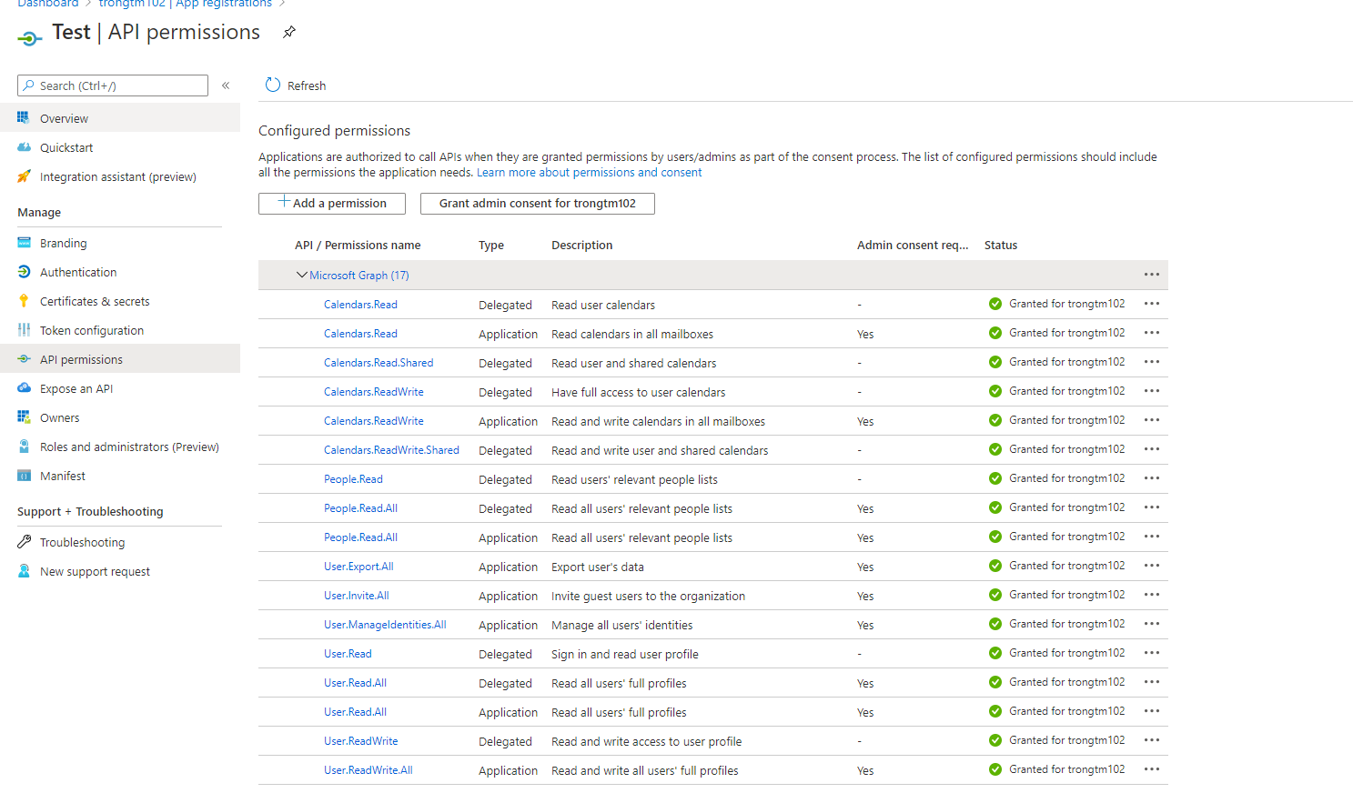Click the Integration assistant rocket icon
This screenshot has width=1353, height=793.
pyautogui.click(x=24, y=176)
